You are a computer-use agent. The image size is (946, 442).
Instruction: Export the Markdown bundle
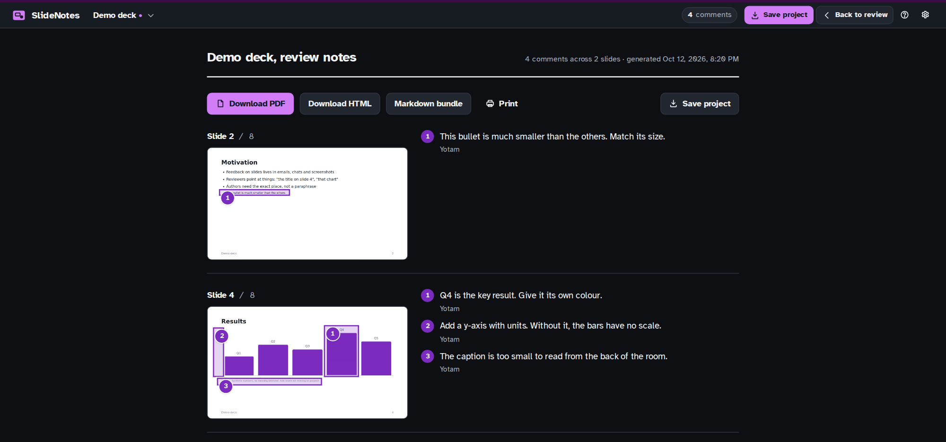click(428, 104)
